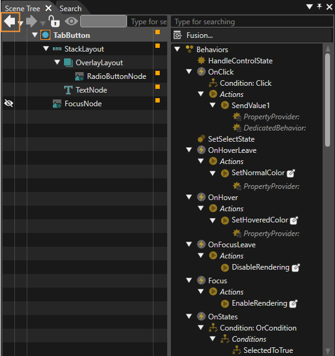
Task: Click the navigate back arrow icon
Action: click(9, 22)
